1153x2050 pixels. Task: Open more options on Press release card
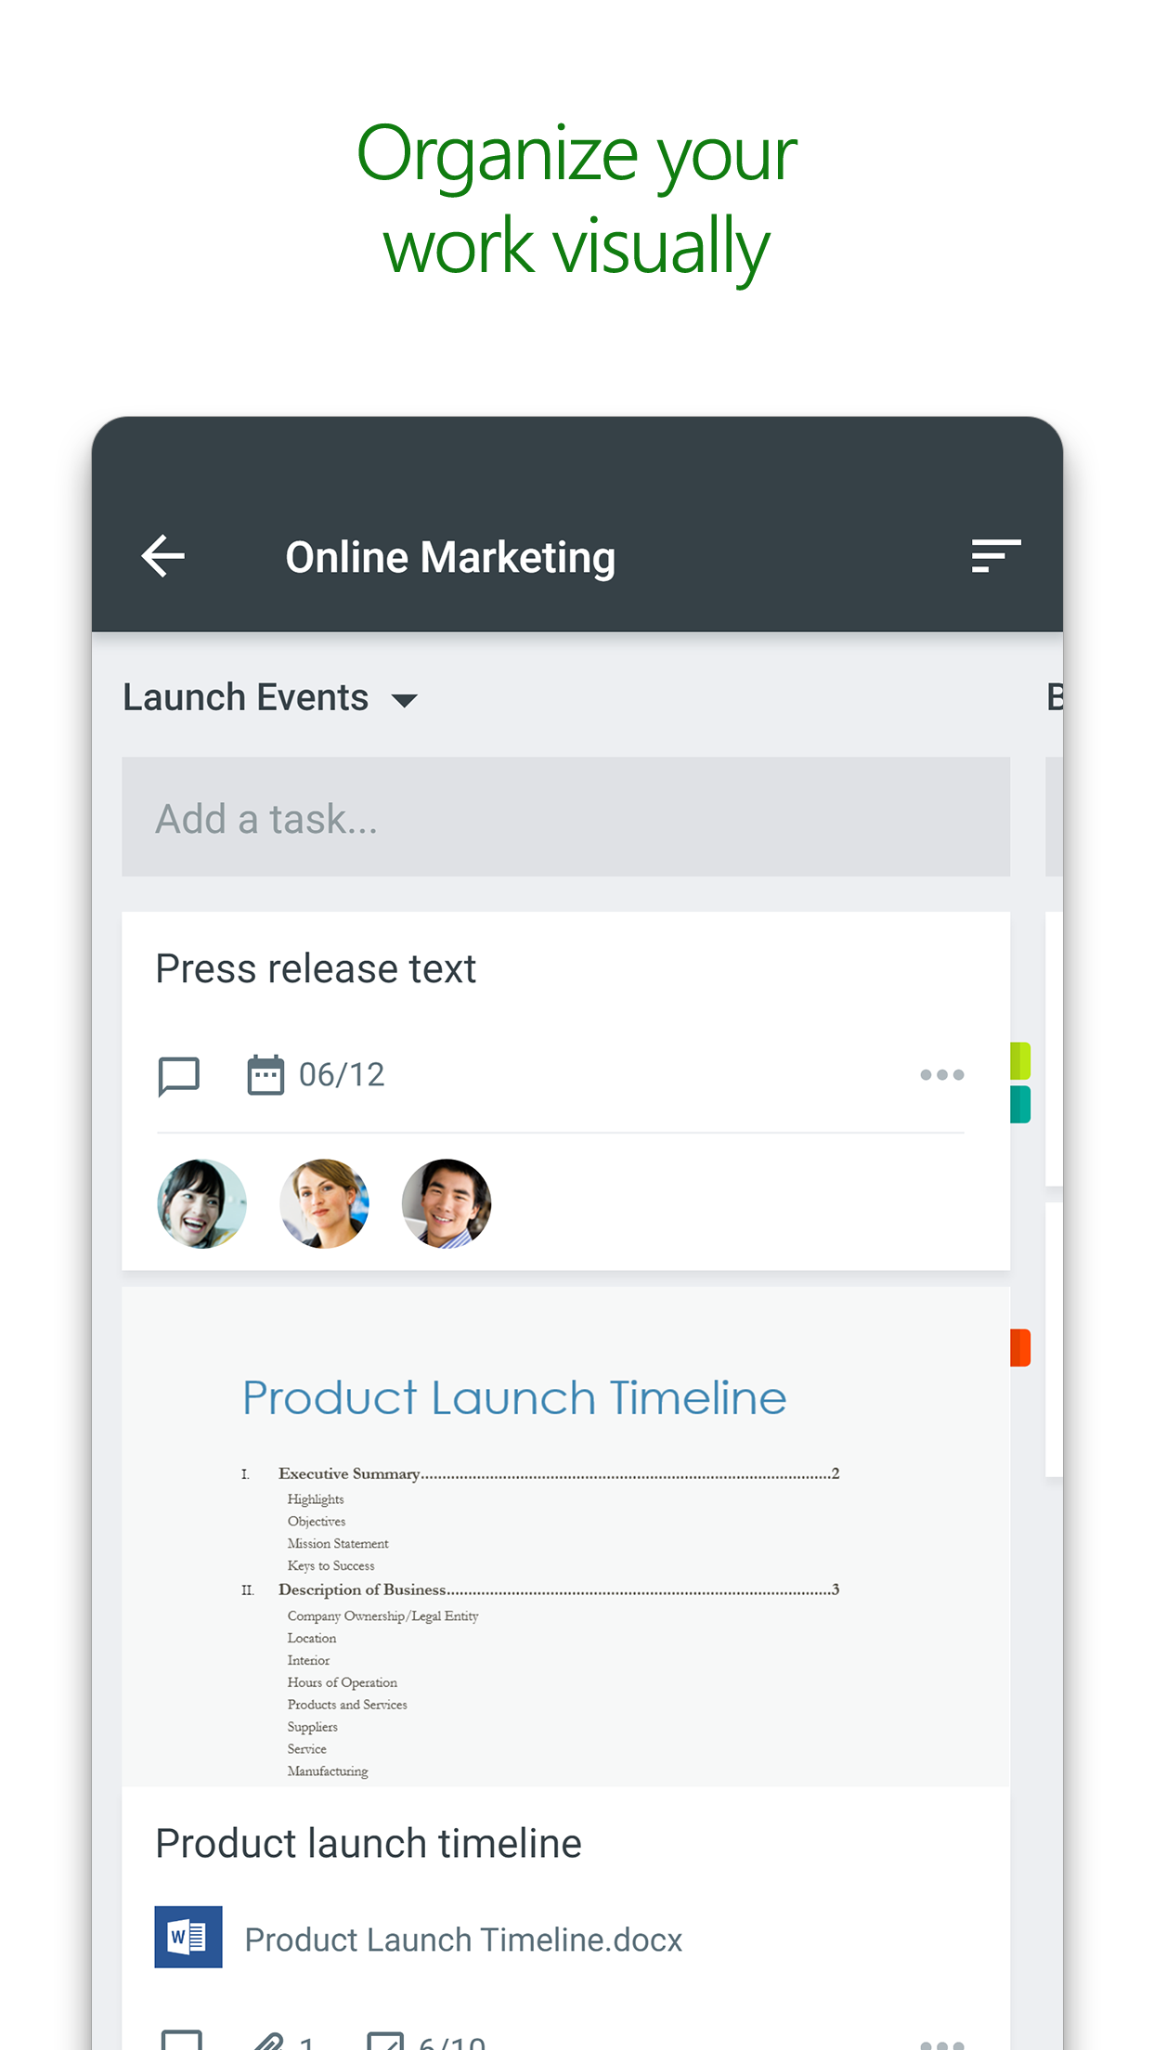[x=941, y=1075]
